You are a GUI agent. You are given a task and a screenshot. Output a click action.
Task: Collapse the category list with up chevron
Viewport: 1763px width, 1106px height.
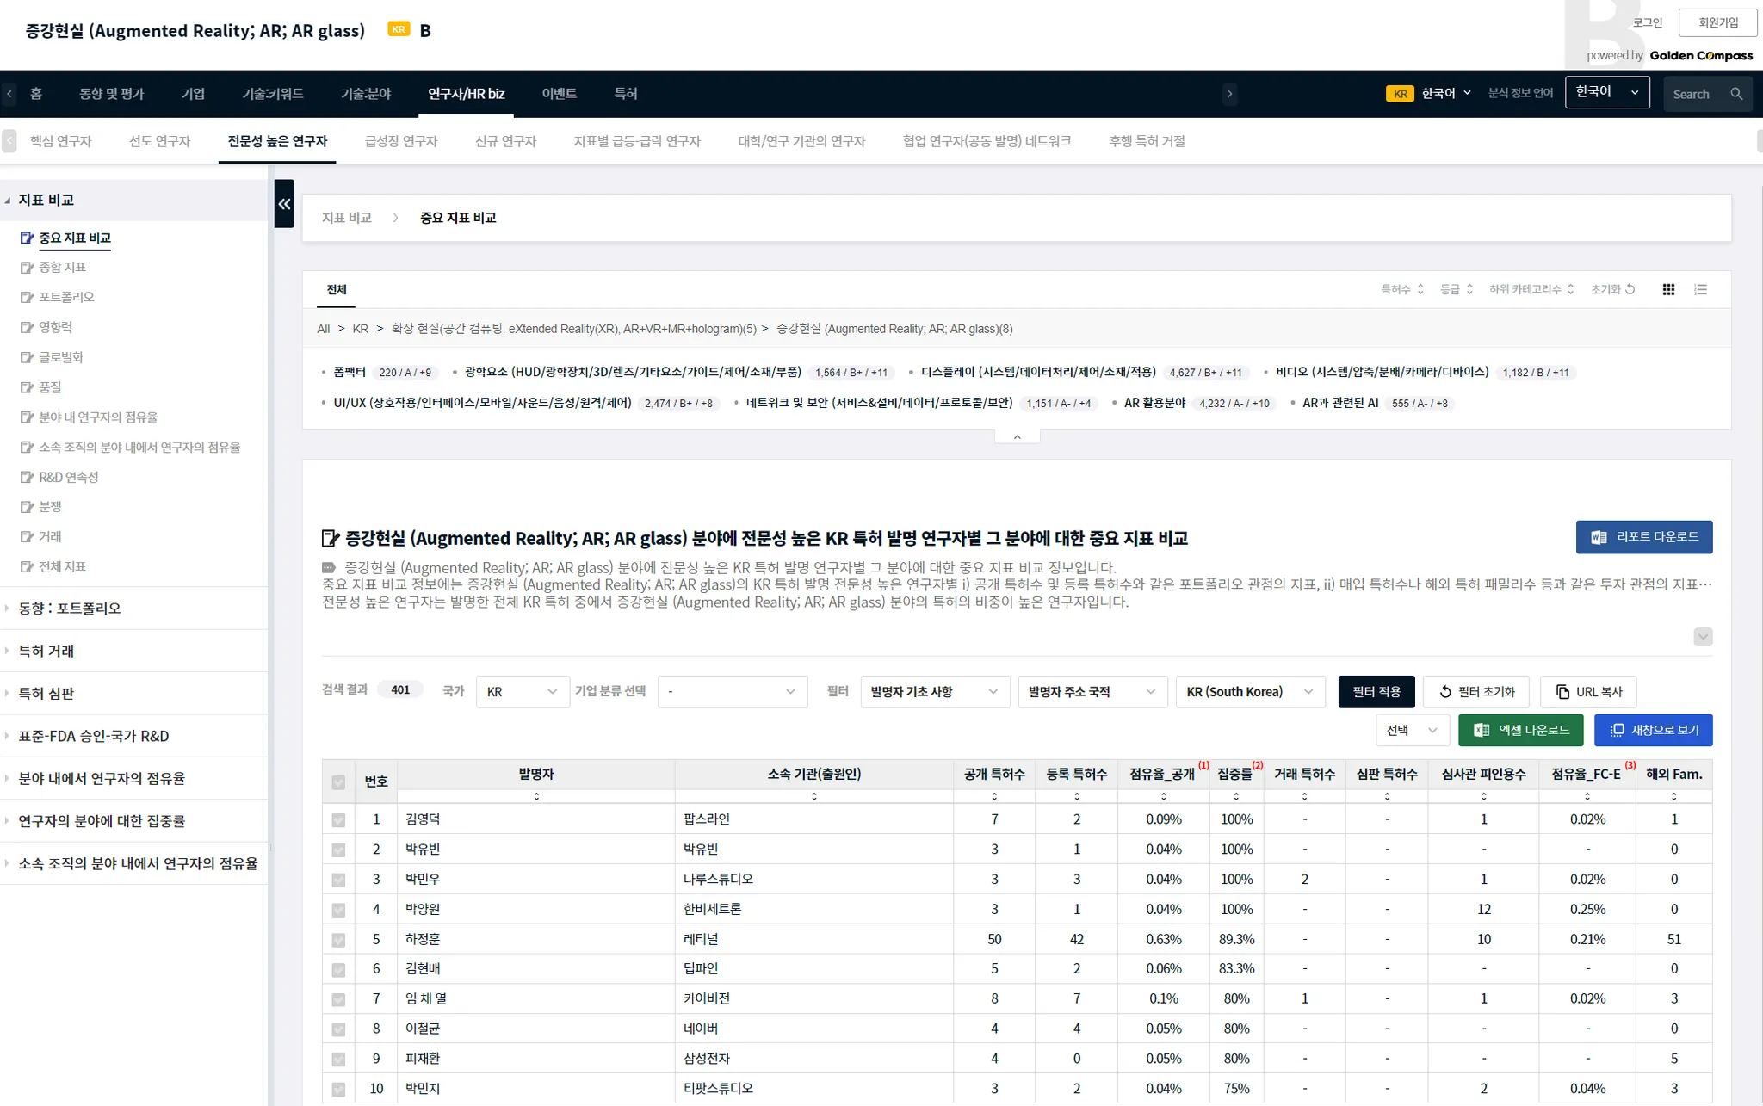pyautogui.click(x=1017, y=437)
